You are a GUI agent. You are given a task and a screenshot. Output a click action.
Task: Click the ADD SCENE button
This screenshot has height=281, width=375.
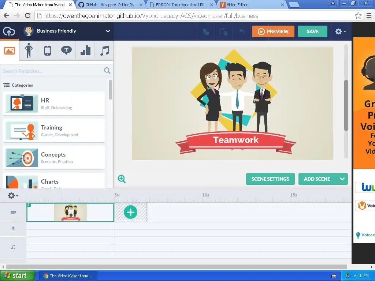(x=317, y=179)
